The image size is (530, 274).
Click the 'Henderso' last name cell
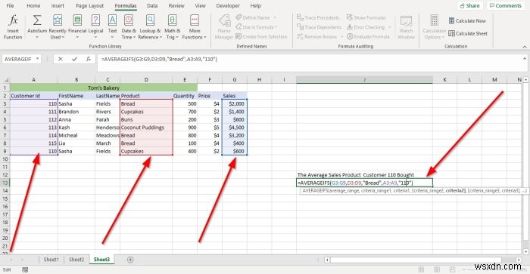pyautogui.click(x=108, y=128)
